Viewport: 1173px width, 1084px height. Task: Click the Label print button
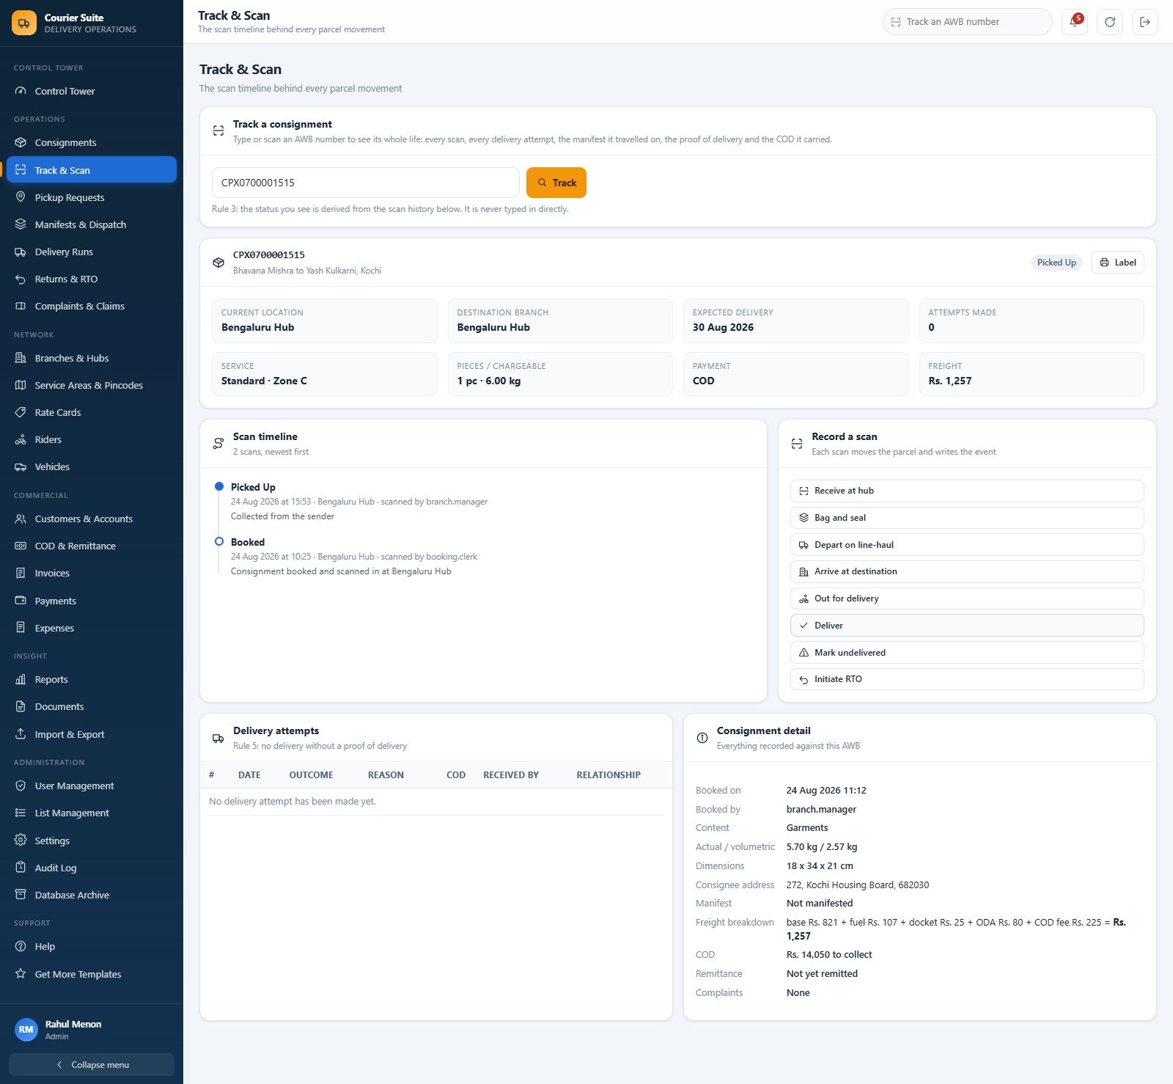1117,263
